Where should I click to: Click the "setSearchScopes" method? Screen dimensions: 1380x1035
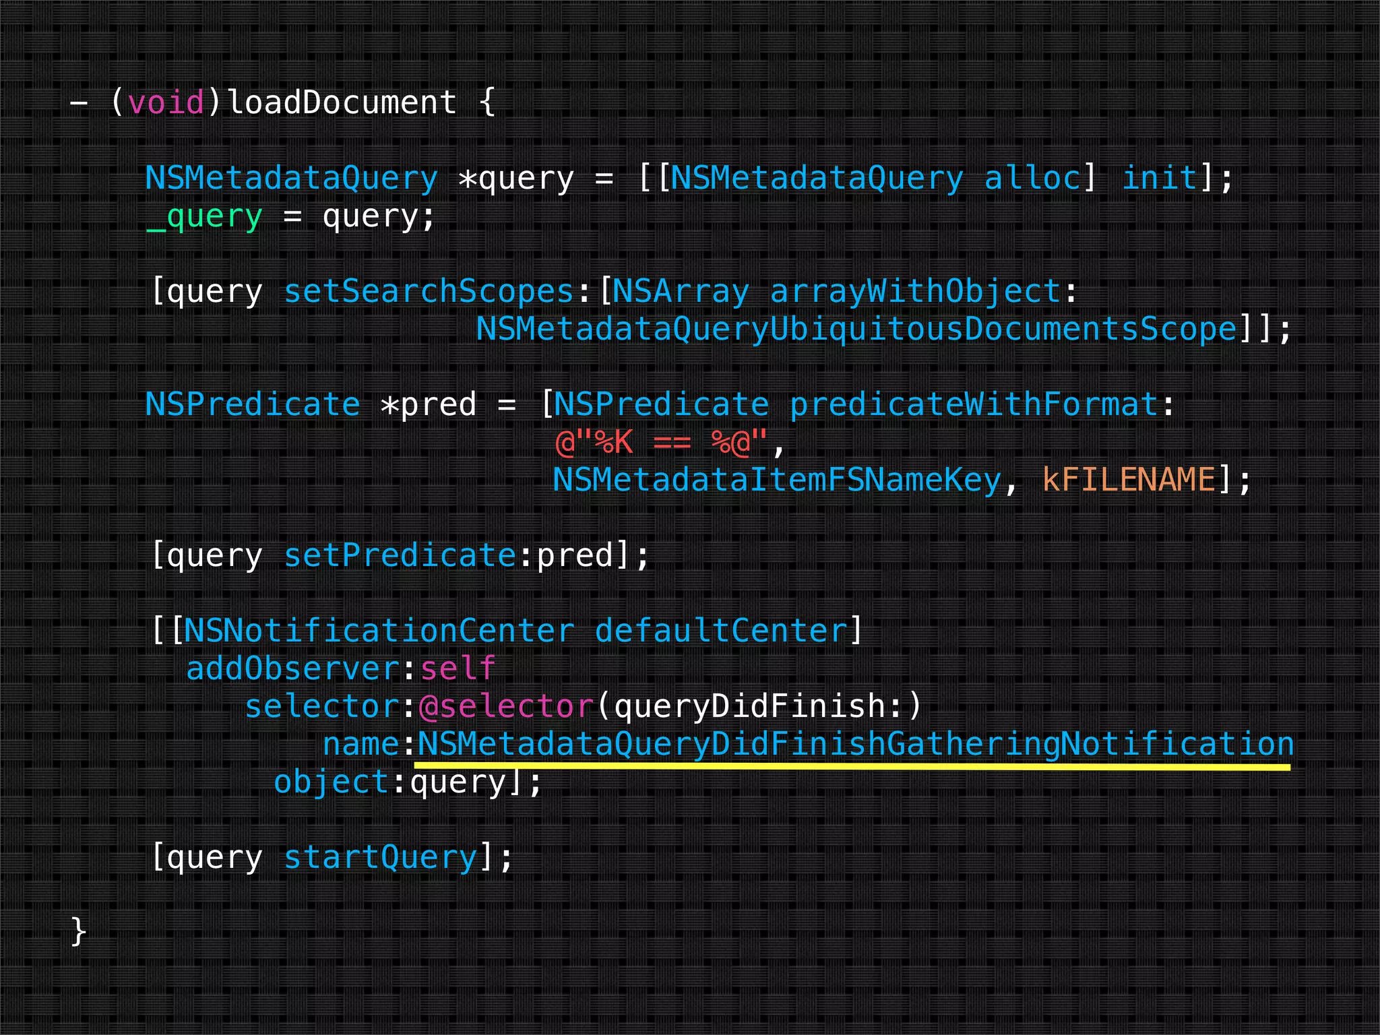point(429,292)
